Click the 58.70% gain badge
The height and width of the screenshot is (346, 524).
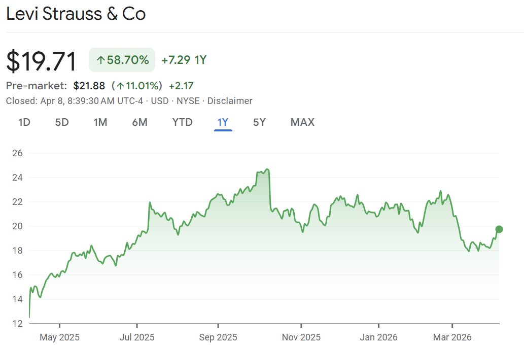point(122,60)
